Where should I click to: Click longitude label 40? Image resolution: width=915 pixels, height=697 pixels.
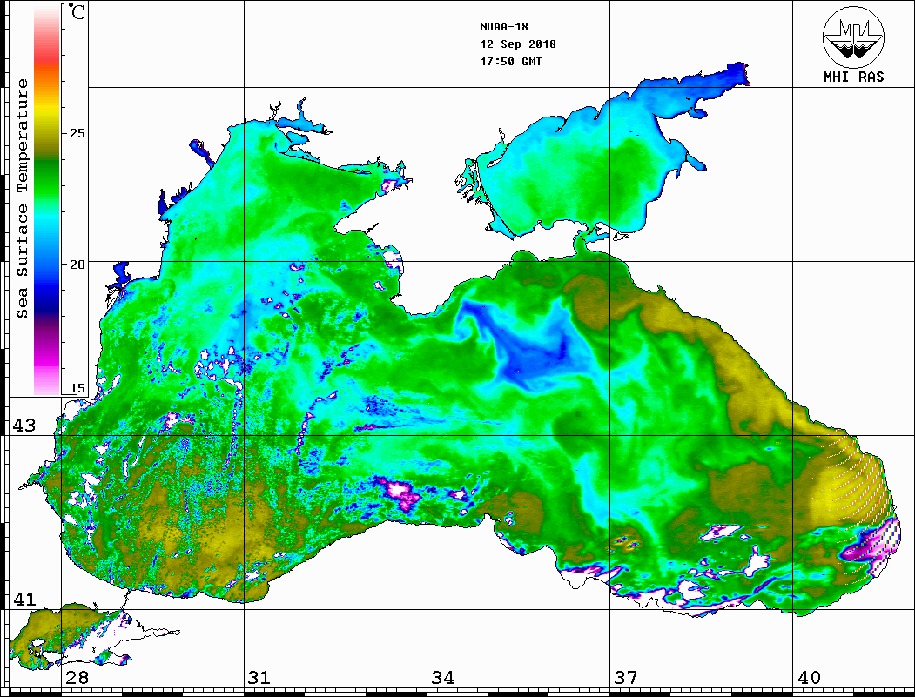point(809,677)
